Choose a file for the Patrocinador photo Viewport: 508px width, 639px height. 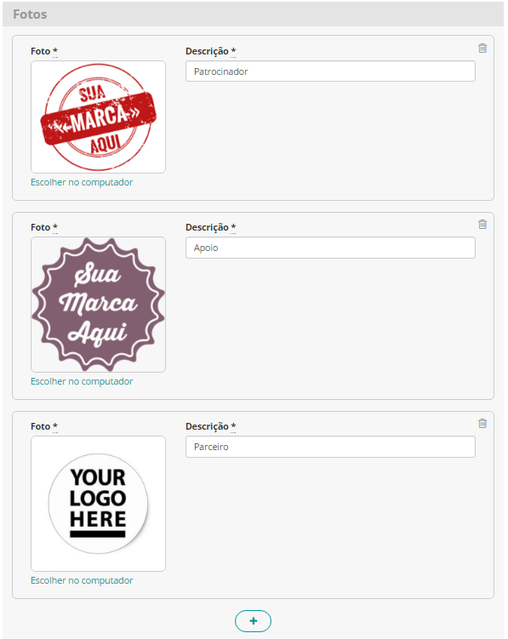(82, 182)
